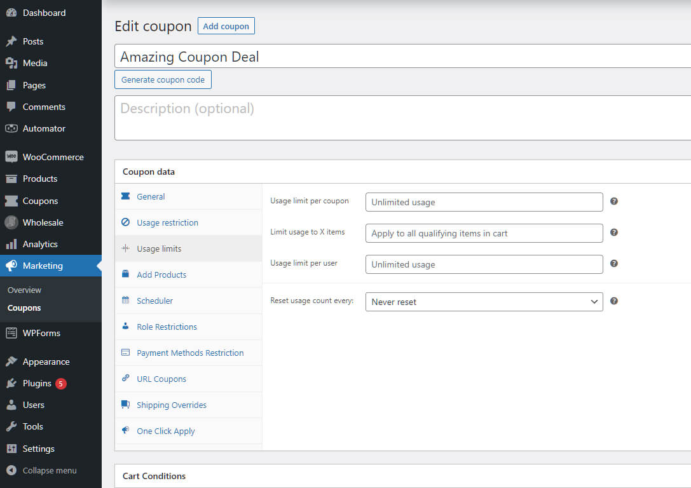Click the Plugins plug icon in the sidebar
Viewport: 691px width, 488px height.
click(x=11, y=383)
